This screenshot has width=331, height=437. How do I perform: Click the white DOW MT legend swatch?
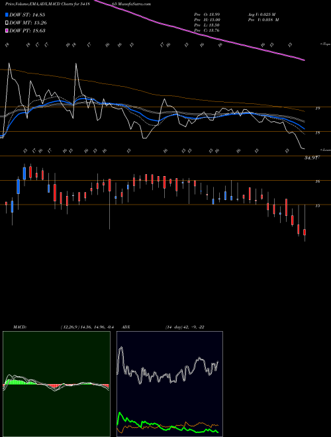(x=7, y=23)
